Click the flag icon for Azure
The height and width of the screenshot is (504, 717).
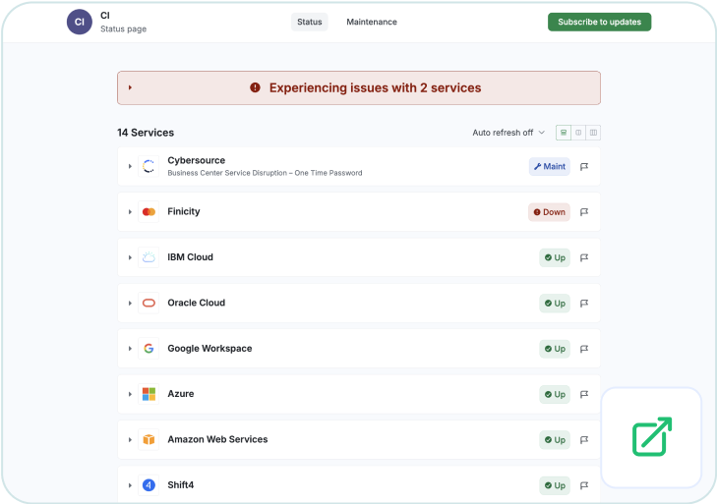click(x=584, y=394)
